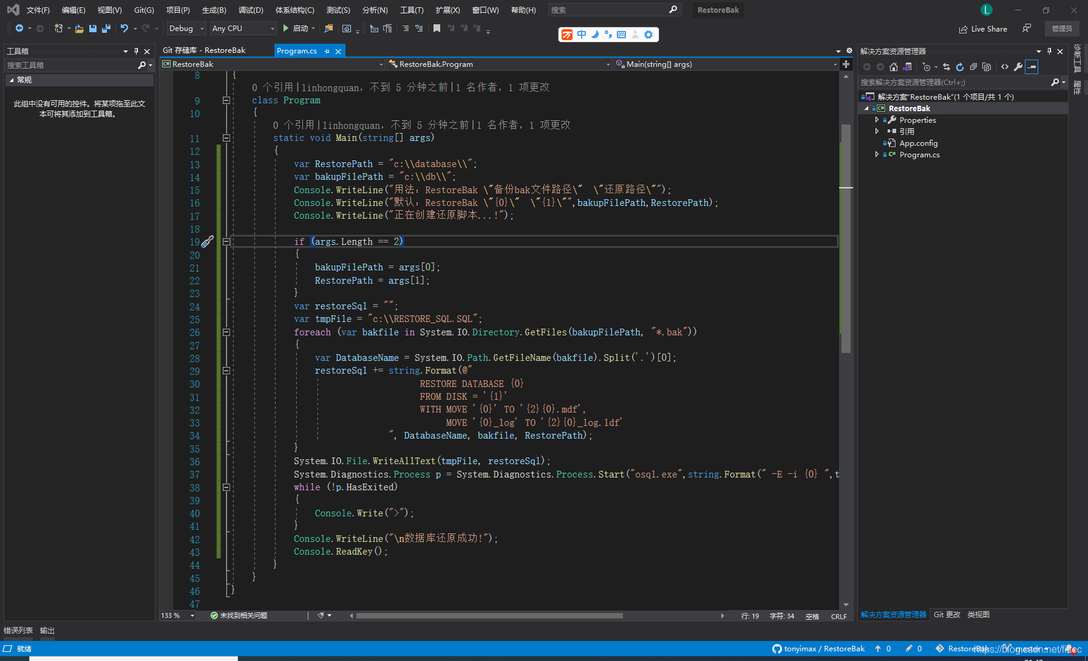Open Properties wrench icon in Solution Explorer

pyautogui.click(x=1018, y=67)
